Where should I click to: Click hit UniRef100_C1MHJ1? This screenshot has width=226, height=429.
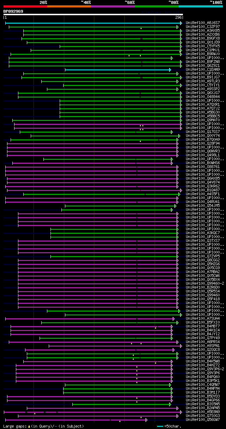point(203,50)
